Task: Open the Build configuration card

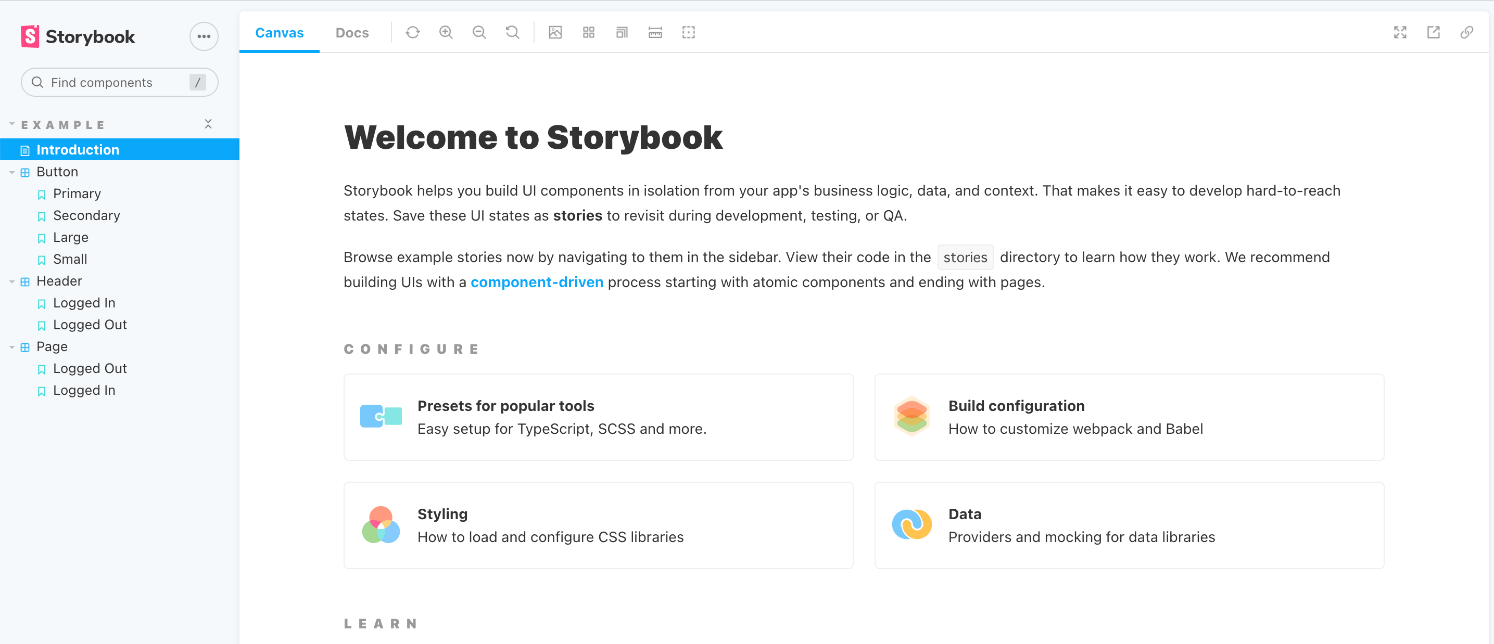Action: click(x=1129, y=417)
